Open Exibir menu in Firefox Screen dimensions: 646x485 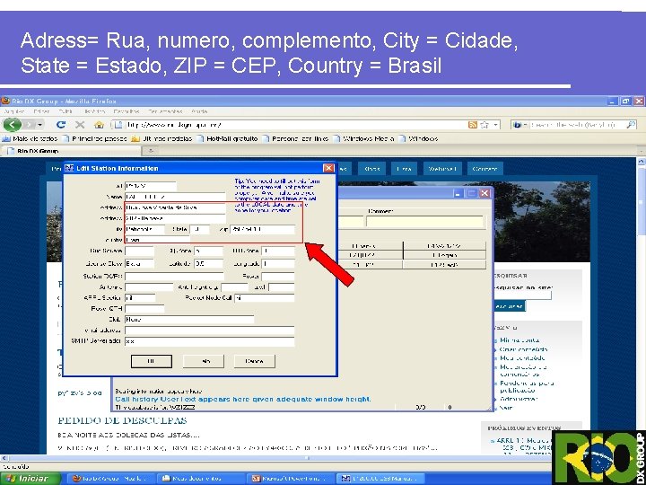tap(65, 111)
